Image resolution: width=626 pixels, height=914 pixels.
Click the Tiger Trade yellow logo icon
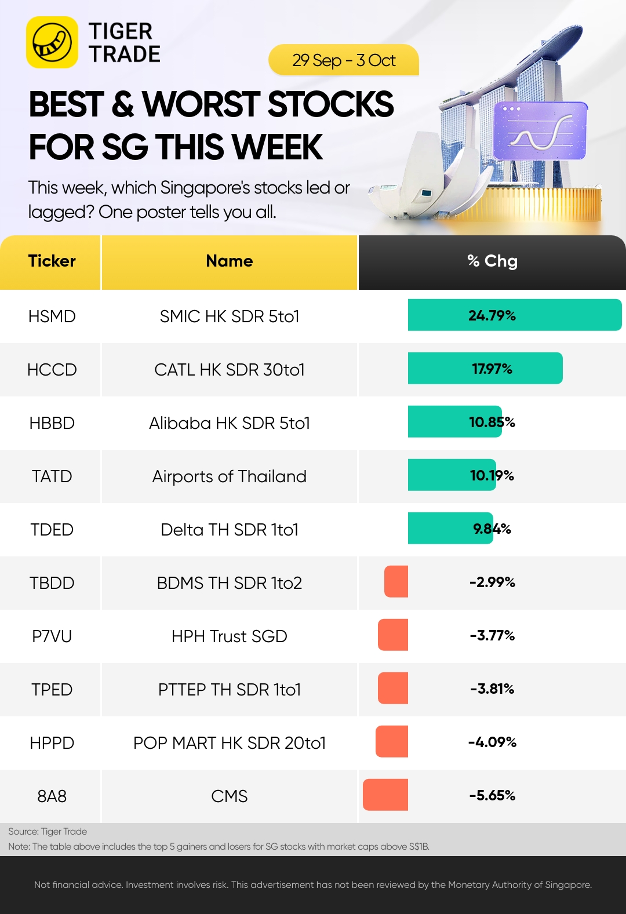(52, 42)
